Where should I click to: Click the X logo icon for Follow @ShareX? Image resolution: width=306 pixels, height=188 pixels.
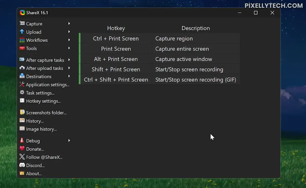(22, 157)
